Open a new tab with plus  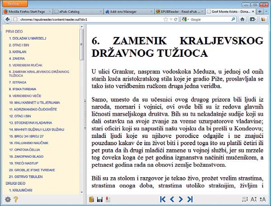coord(260,12)
